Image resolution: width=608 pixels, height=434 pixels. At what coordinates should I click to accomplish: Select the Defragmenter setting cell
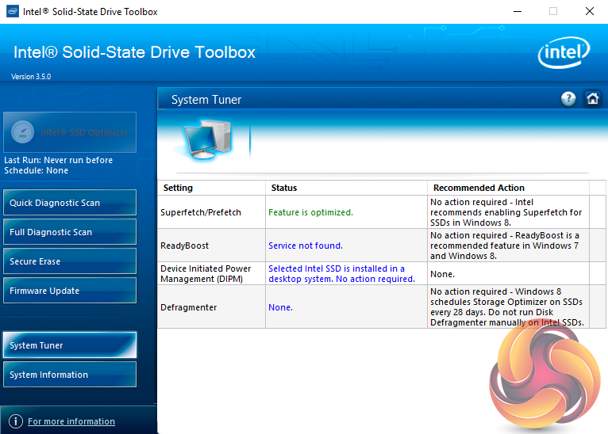(211, 307)
